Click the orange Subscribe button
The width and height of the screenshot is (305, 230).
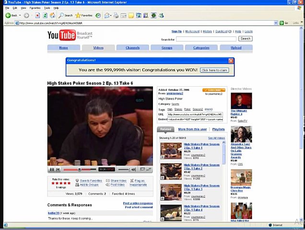(x=214, y=90)
